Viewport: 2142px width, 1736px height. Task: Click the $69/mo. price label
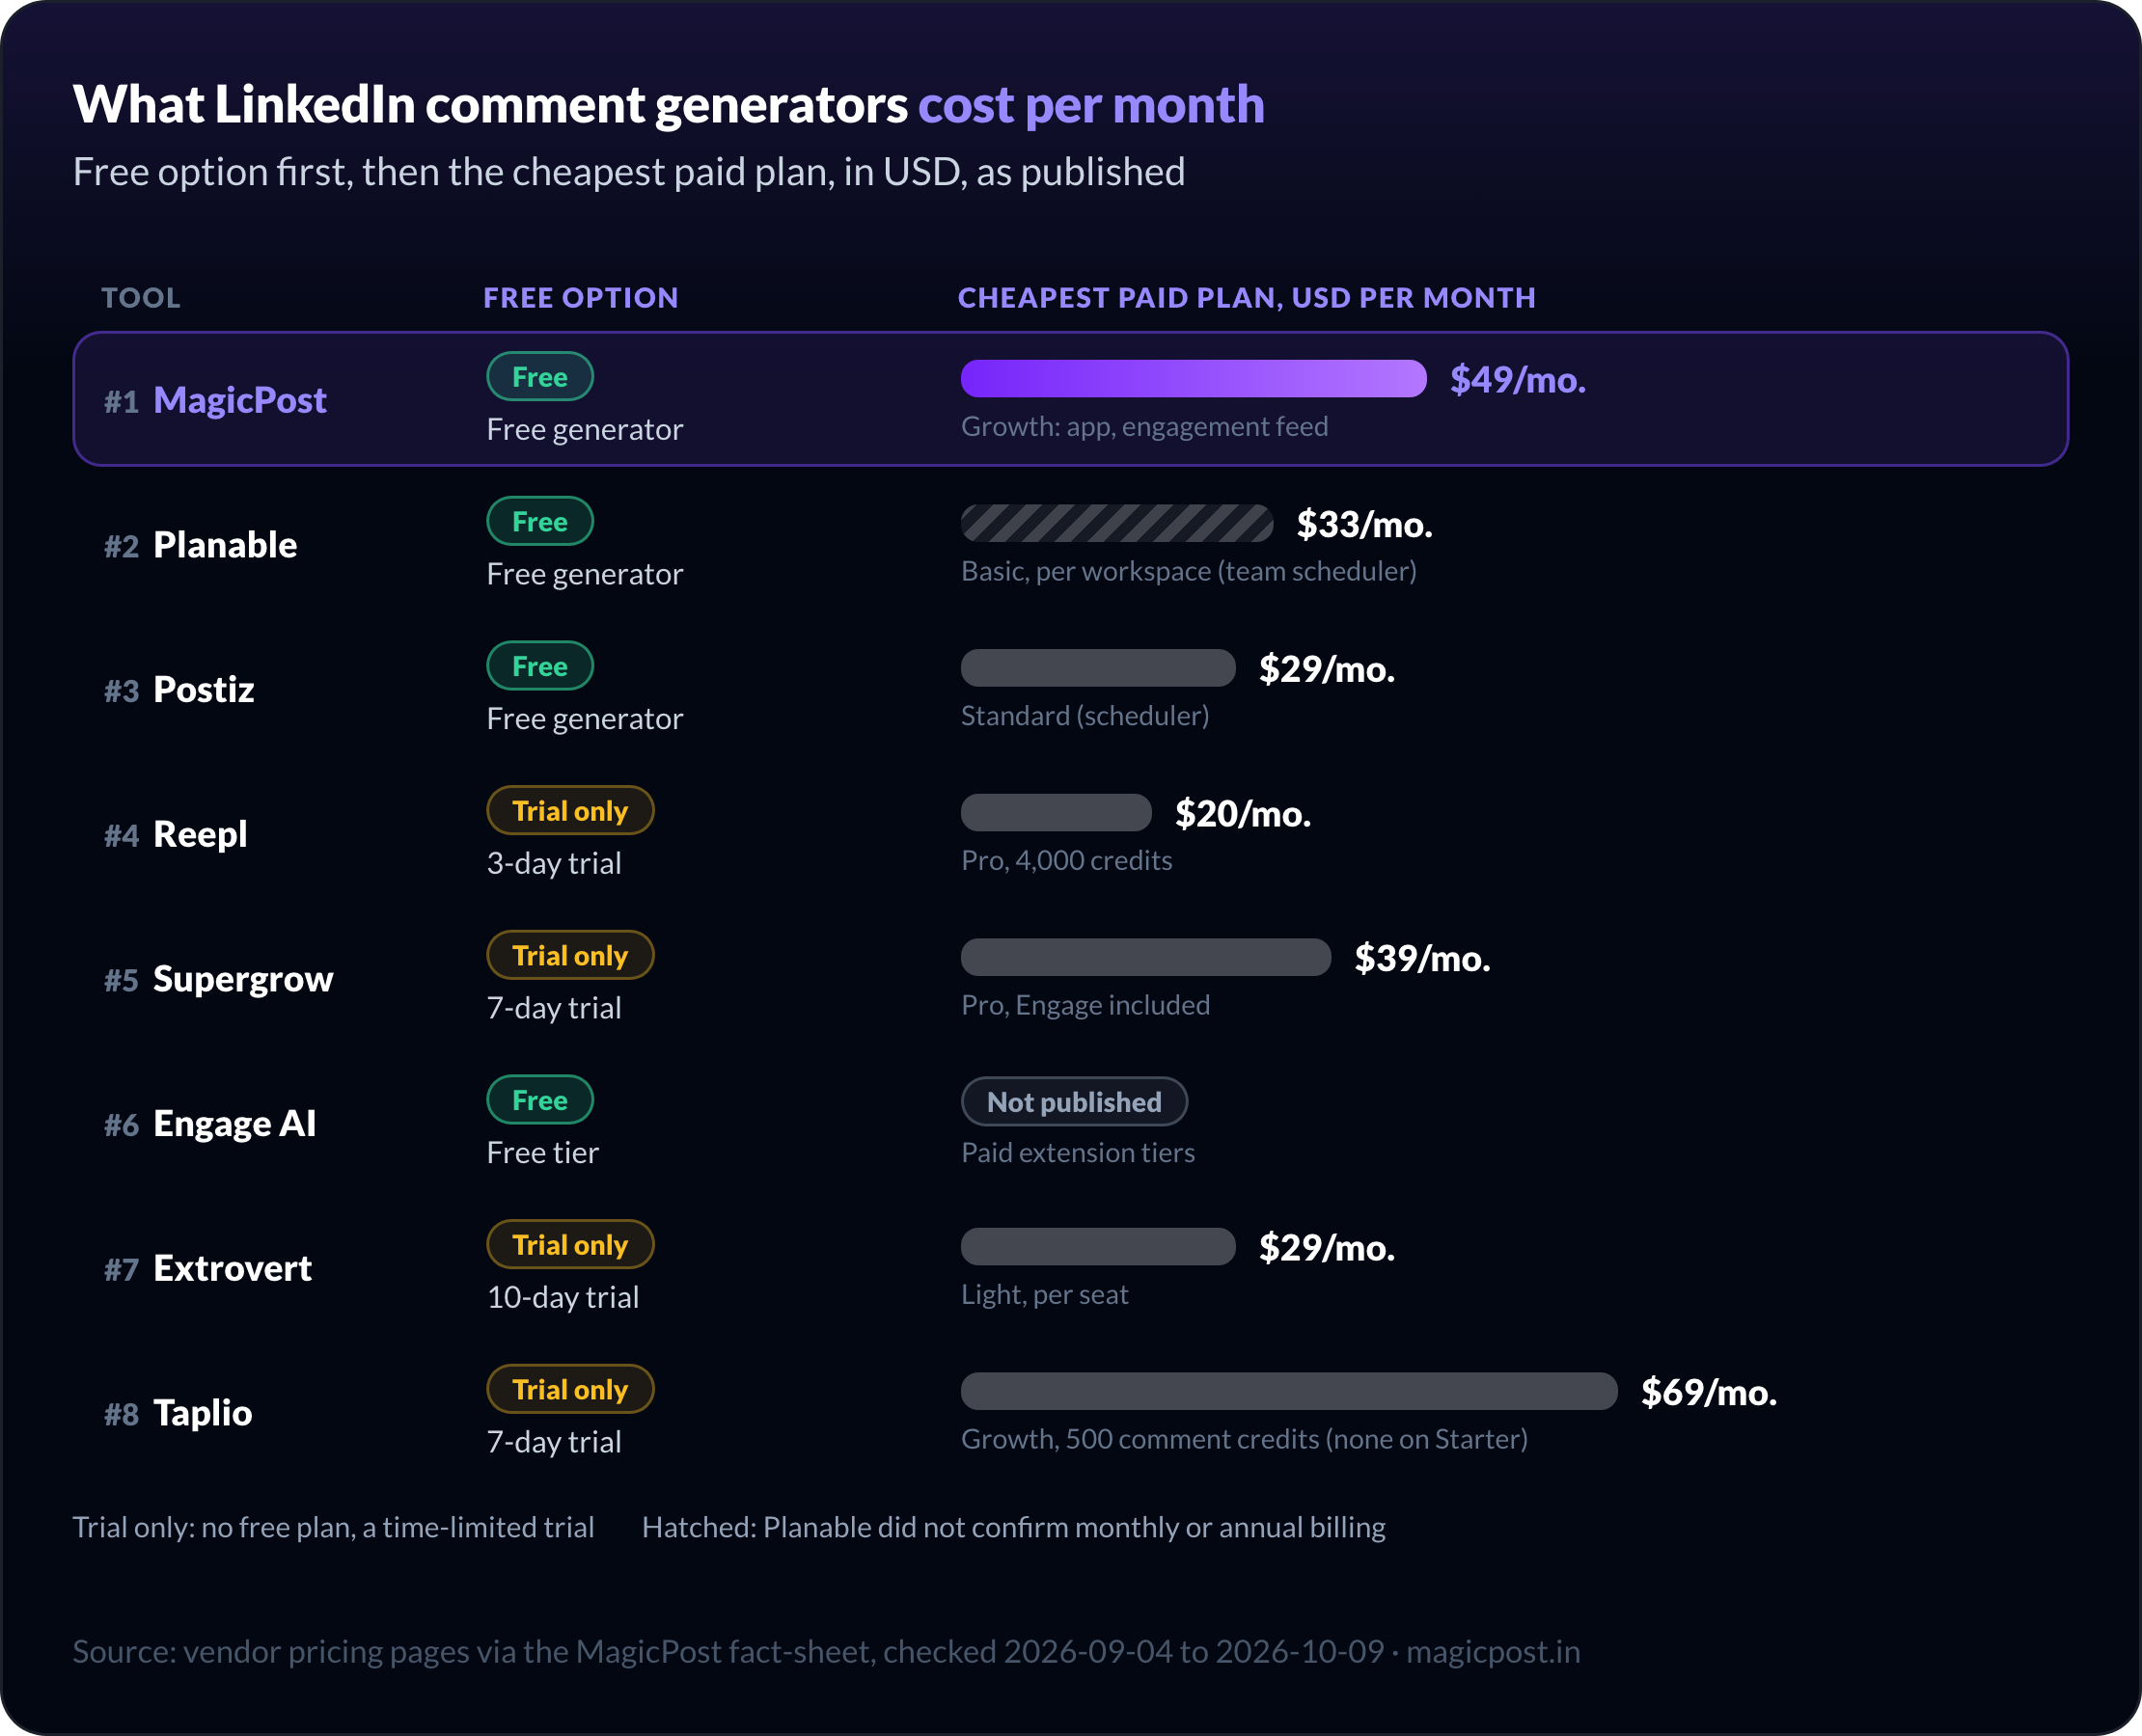click(x=1709, y=1392)
